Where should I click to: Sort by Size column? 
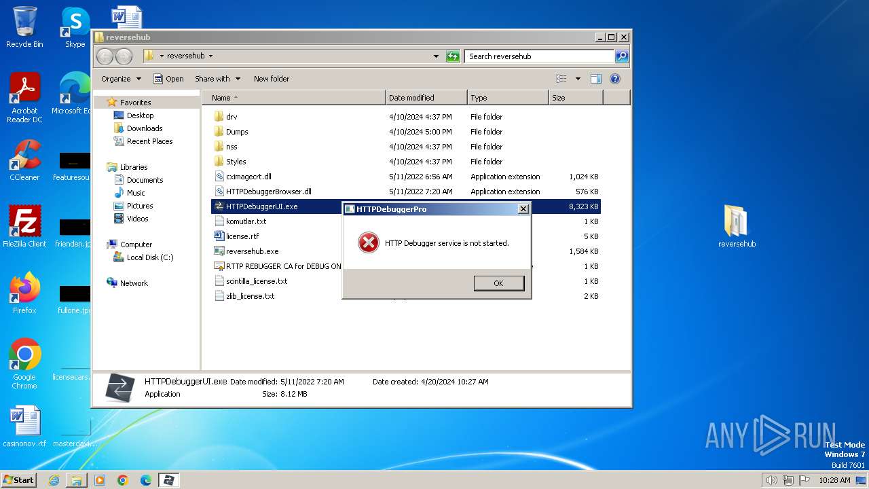[576, 98]
